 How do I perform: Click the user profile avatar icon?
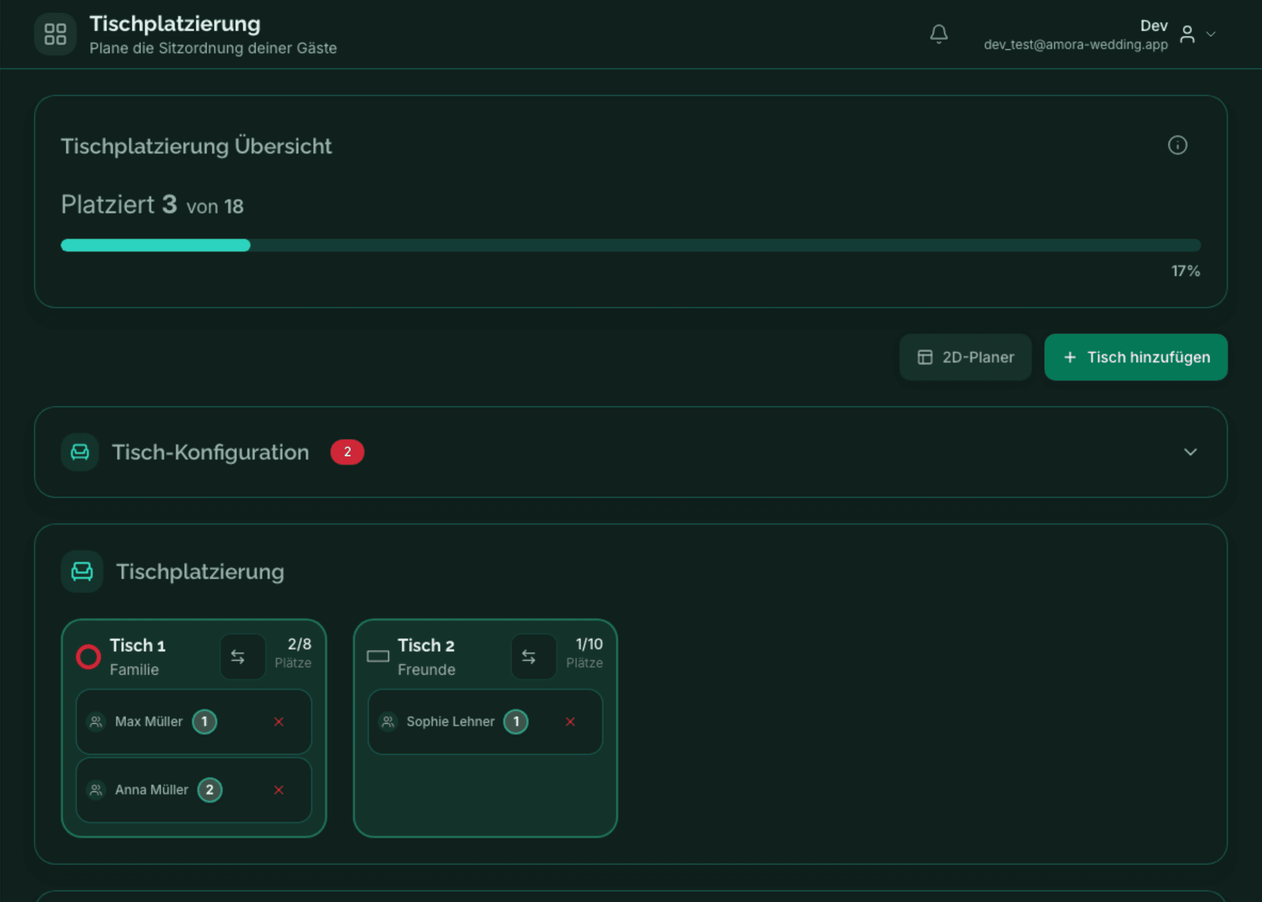point(1187,34)
